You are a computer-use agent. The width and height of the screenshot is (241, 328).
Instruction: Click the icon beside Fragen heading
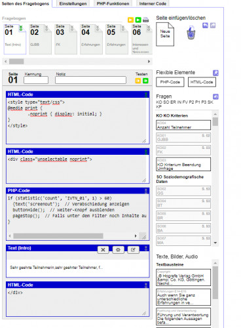tap(215, 96)
